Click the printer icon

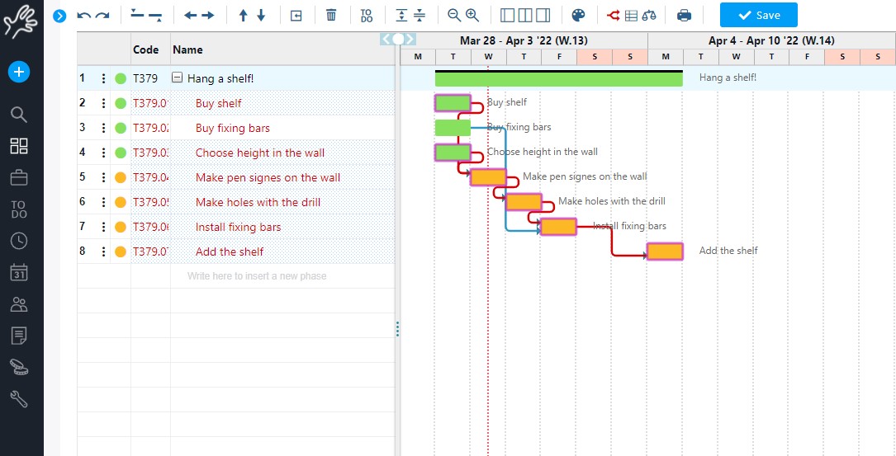click(x=684, y=15)
